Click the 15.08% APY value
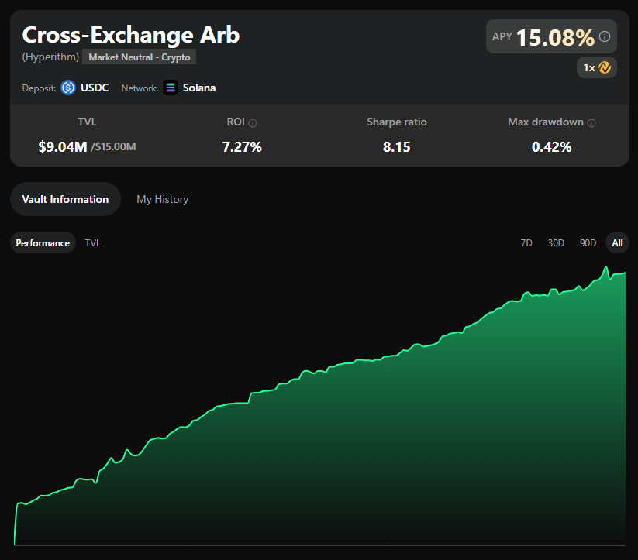Screen dimensions: 638x560 [x=555, y=37]
